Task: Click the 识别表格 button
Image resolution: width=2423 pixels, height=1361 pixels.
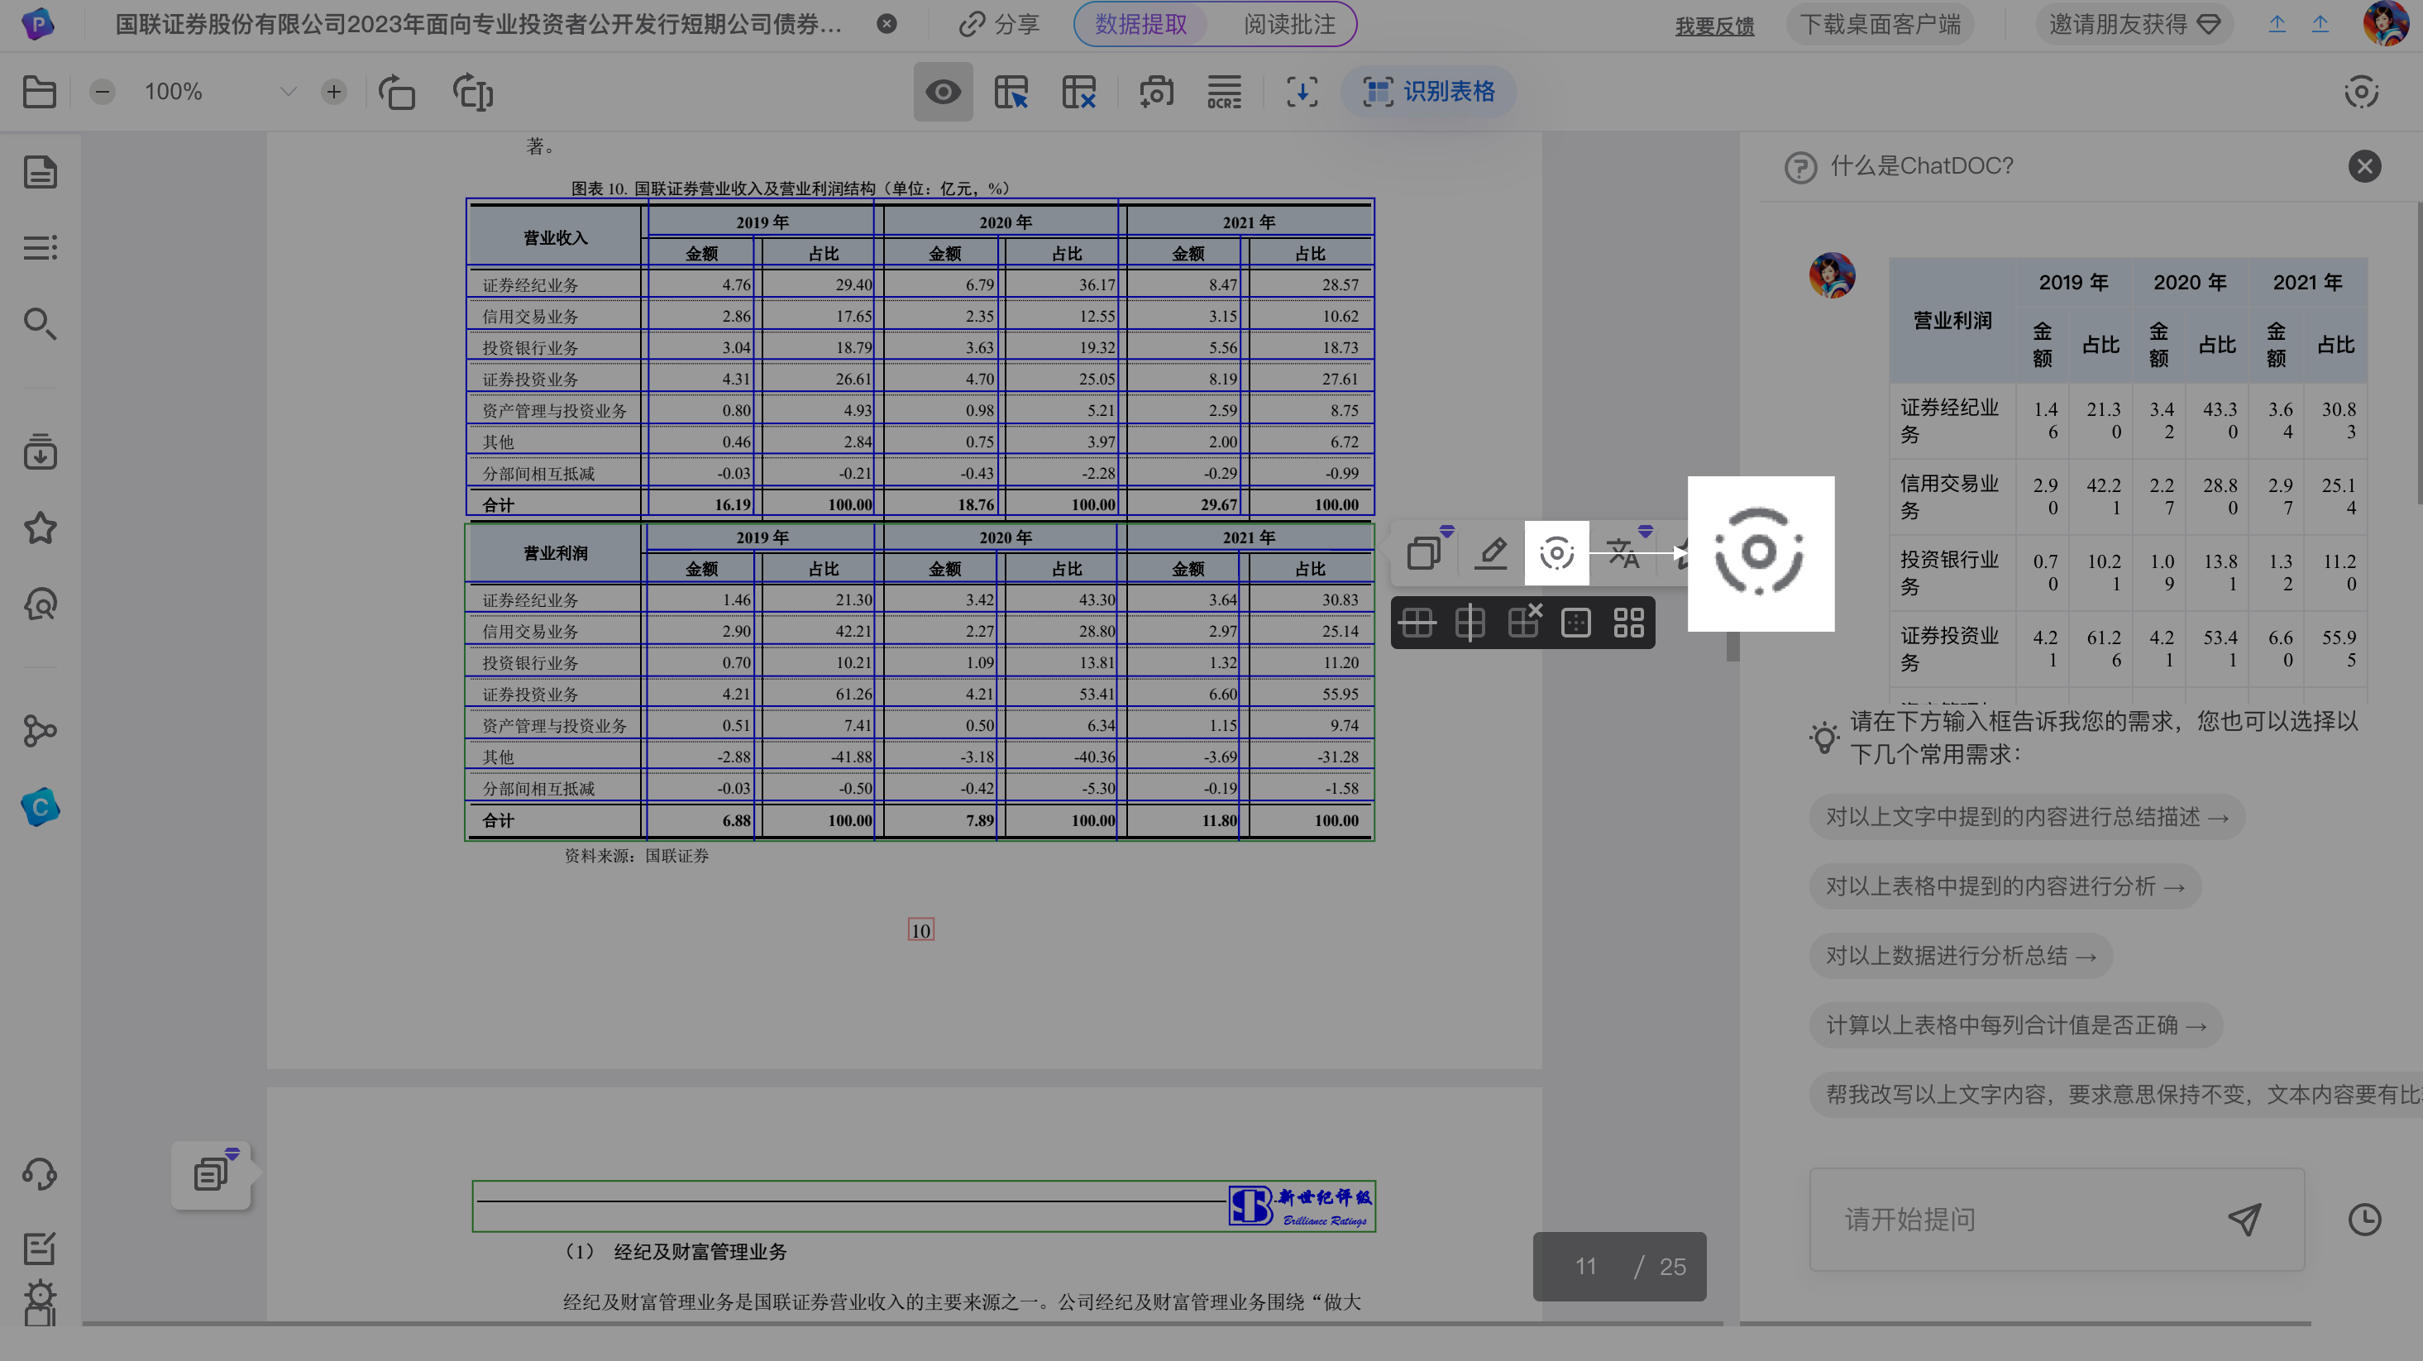Action: pyautogui.click(x=1429, y=92)
